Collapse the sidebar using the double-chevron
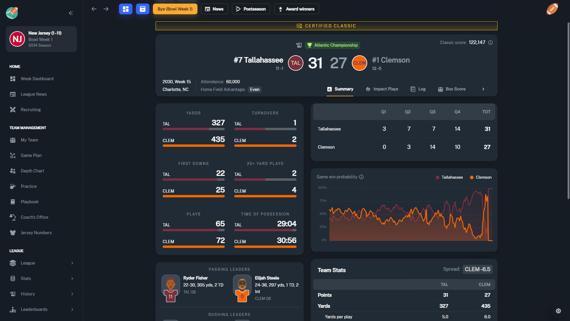 pos(71,13)
